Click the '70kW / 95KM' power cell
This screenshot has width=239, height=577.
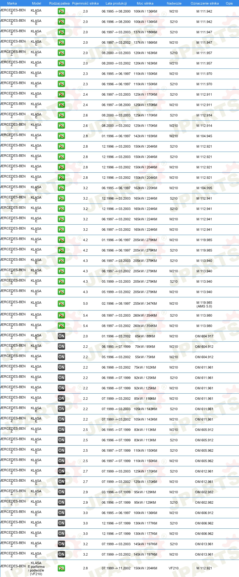click(x=145, y=347)
